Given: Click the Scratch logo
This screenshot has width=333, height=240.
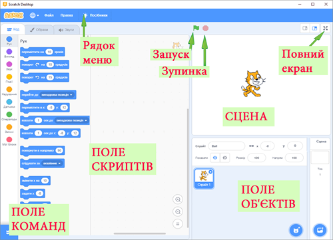Looking at the screenshot, I should 14,15.
